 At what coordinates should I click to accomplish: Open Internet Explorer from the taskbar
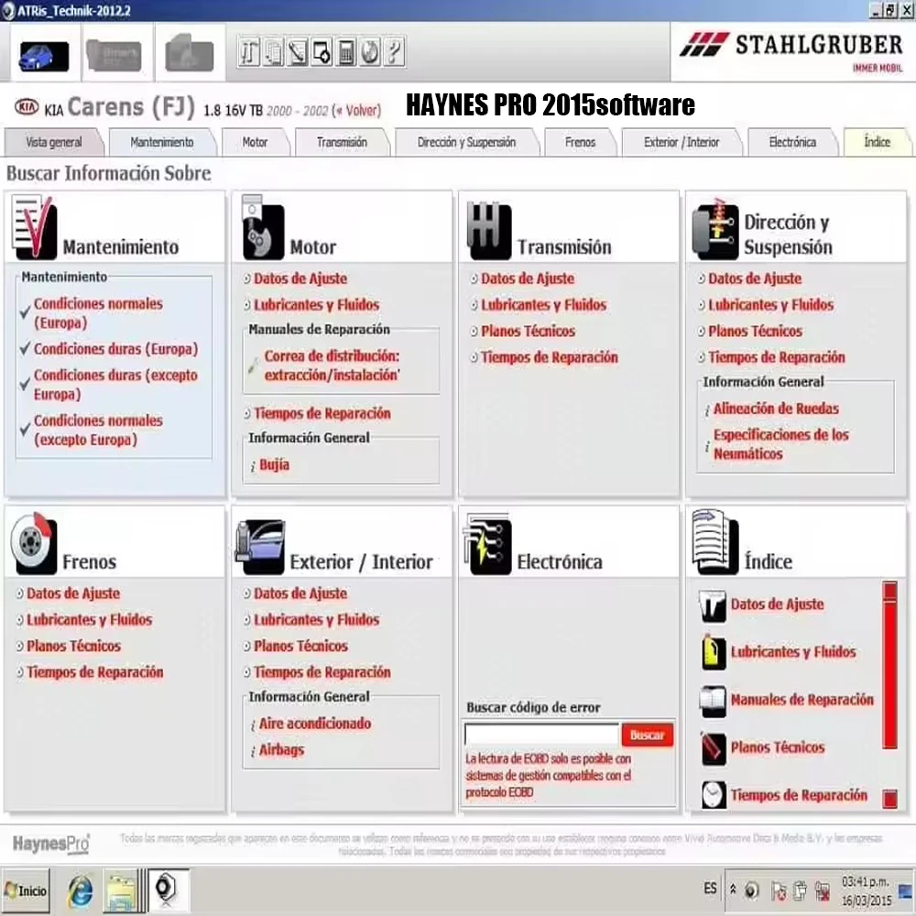tap(80, 891)
